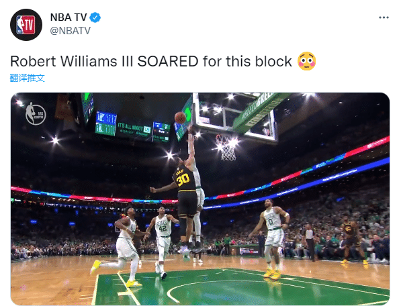Play the embedded block highlight video

pos(200,199)
